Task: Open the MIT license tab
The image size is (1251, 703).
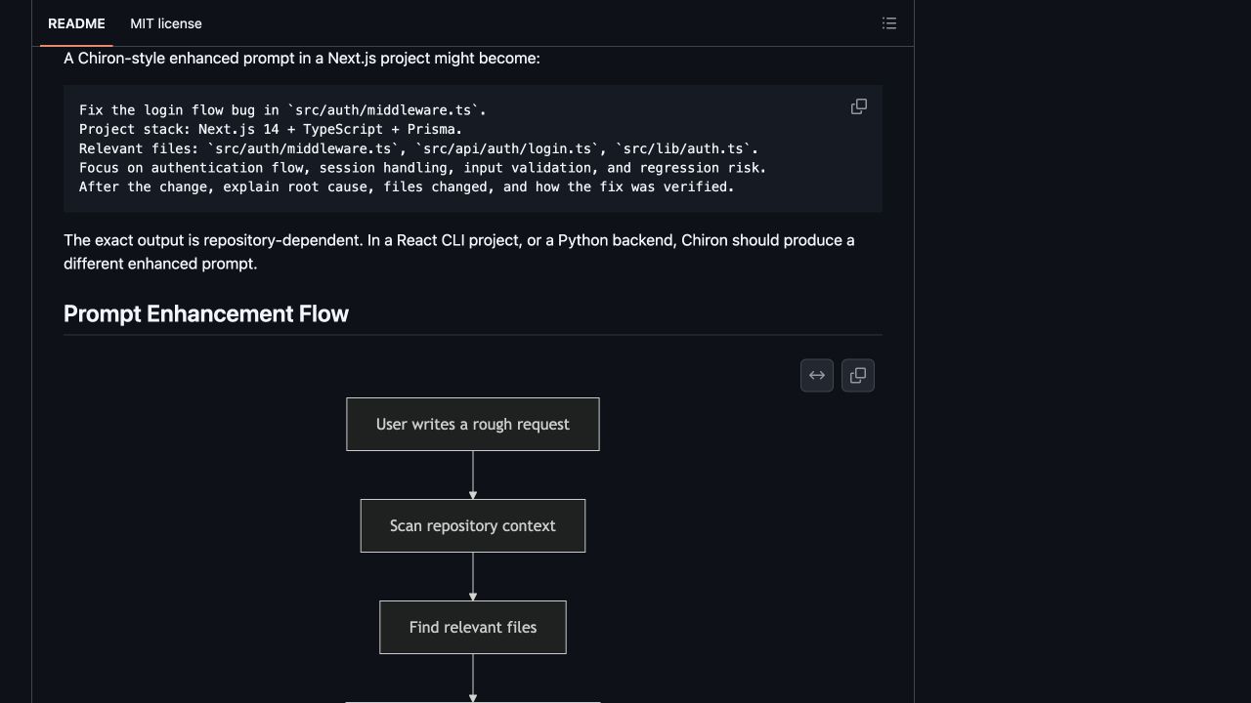Action: (166, 23)
